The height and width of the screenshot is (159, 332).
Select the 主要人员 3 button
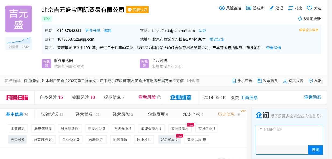[x=97, y=129]
